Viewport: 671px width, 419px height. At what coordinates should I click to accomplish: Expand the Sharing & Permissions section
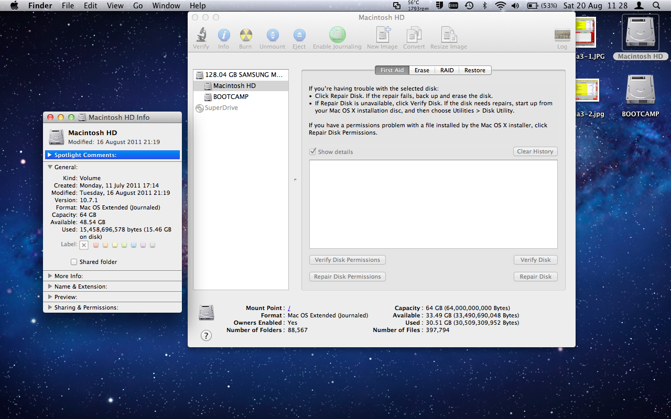point(50,307)
